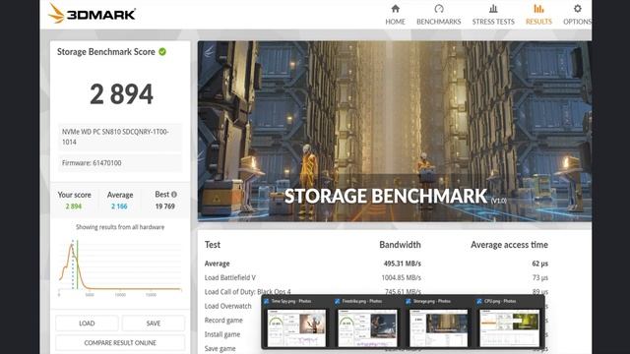Image resolution: width=630 pixels, height=354 pixels.
Task: Click the Average row label
Action: pos(217,264)
